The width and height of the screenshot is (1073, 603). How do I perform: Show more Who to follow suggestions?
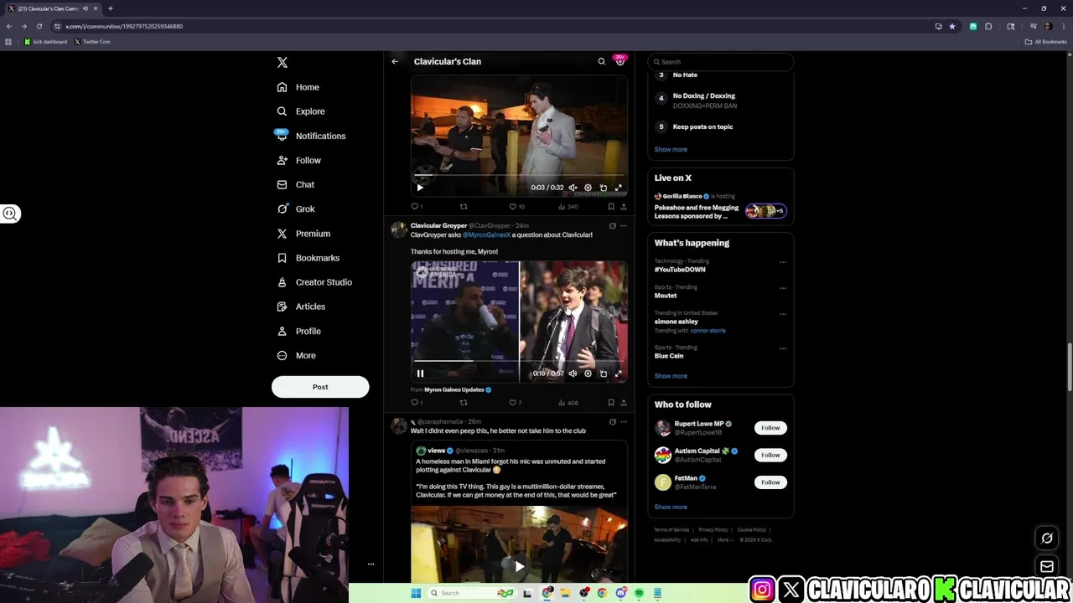(671, 507)
